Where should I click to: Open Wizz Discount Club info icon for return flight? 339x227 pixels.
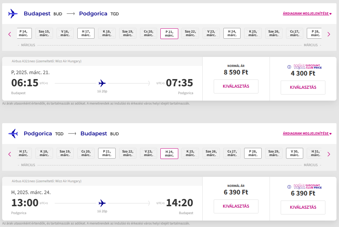click(289, 187)
